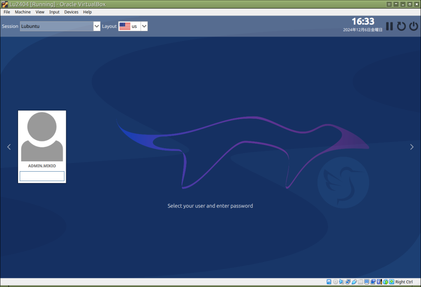The width and height of the screenshot is (421, 287).
Task: Open the Help menu
Action: 87,12
